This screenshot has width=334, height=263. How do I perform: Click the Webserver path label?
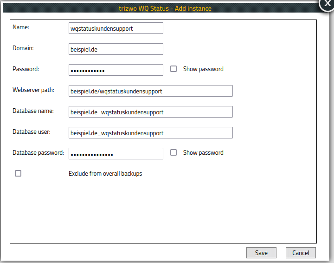pos(33,90)
